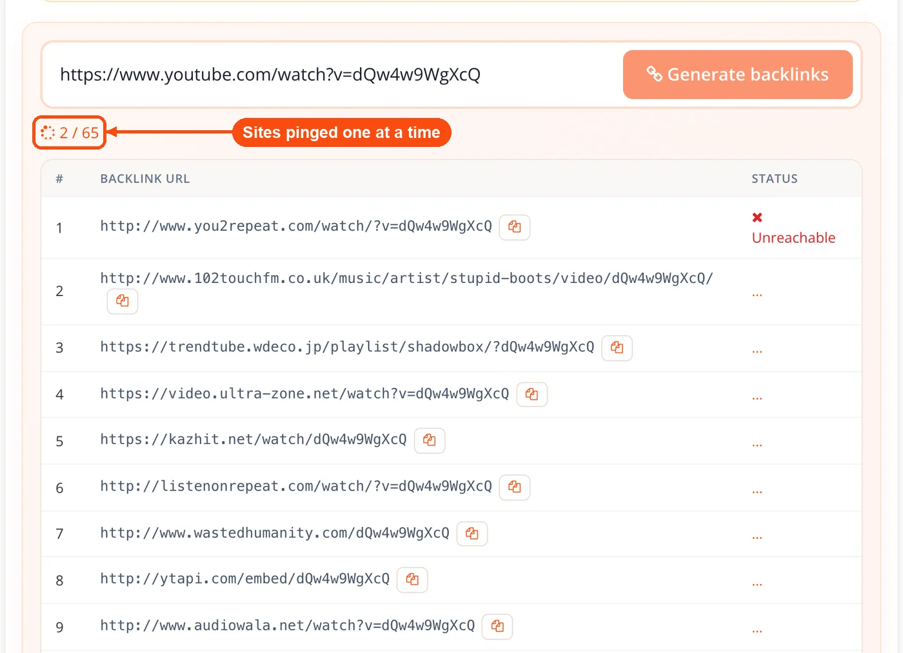Select the listenonrepeat.com URL text
The image size is (903, 653).
pos(296,486)
